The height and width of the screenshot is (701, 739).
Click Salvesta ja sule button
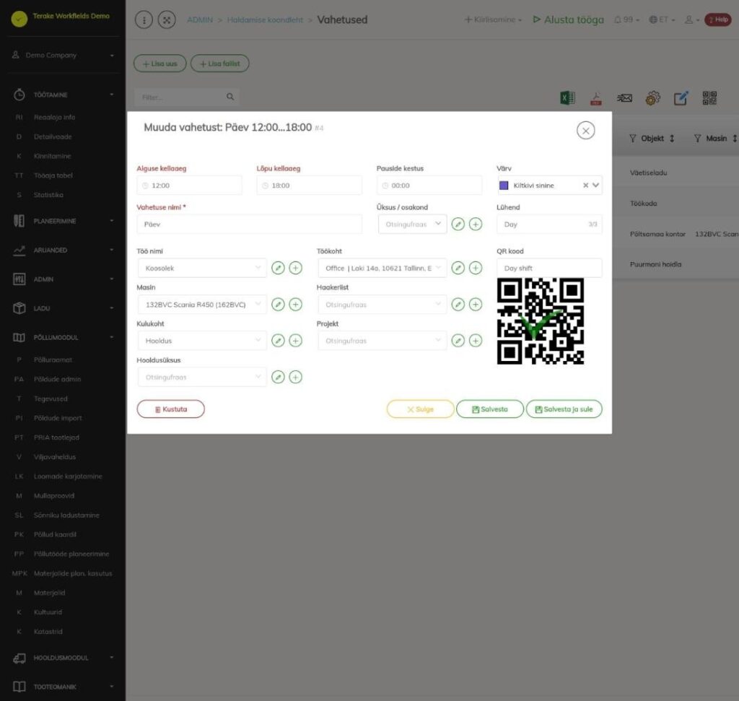(564, 409)
